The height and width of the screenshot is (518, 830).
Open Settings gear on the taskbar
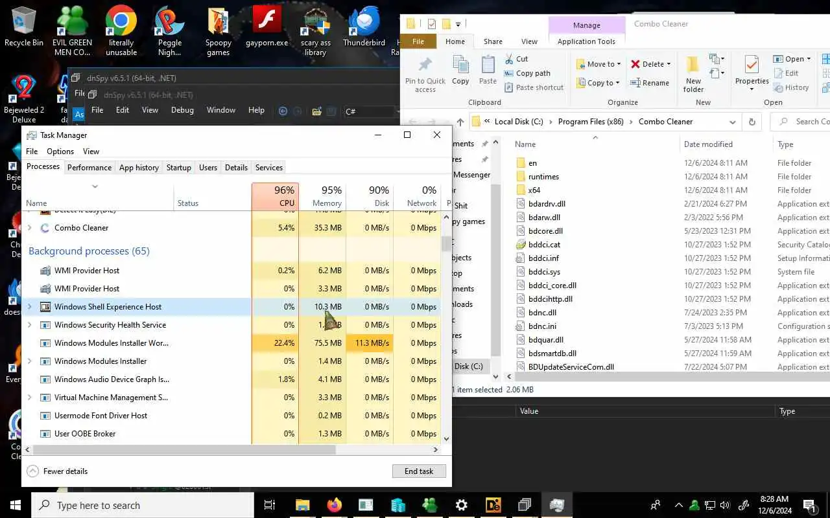[x=462, y=505]
